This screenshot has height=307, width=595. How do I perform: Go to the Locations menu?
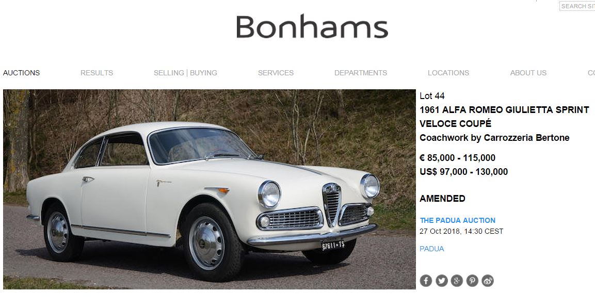tap(448, 73)
